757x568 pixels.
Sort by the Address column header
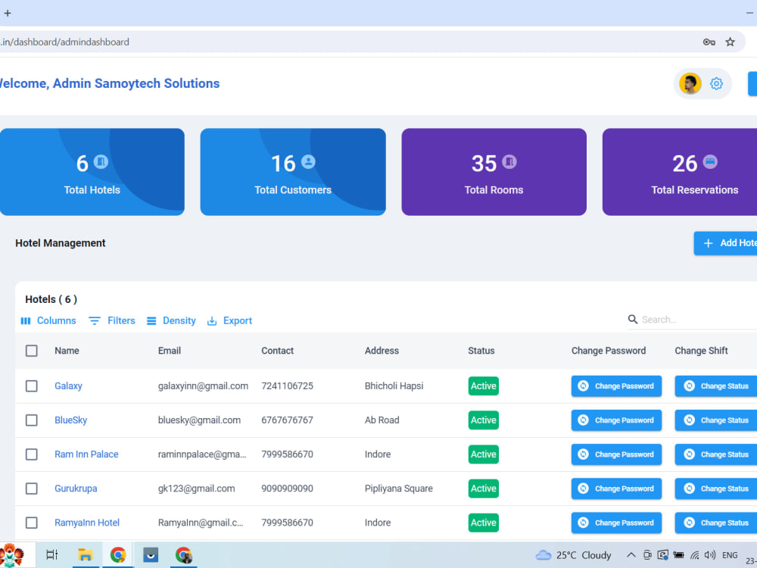point(382,351)
